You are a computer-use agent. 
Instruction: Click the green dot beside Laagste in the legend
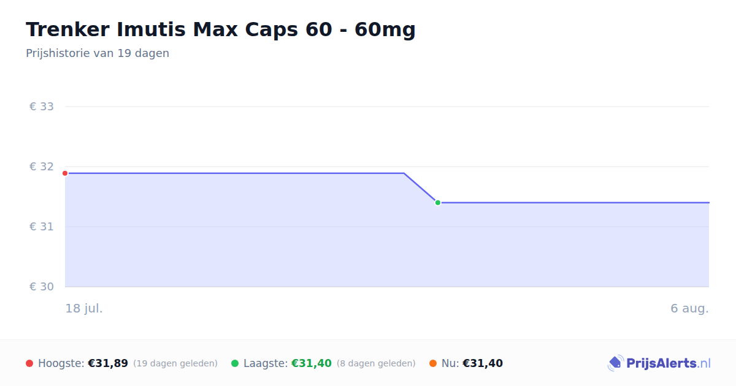235,363
